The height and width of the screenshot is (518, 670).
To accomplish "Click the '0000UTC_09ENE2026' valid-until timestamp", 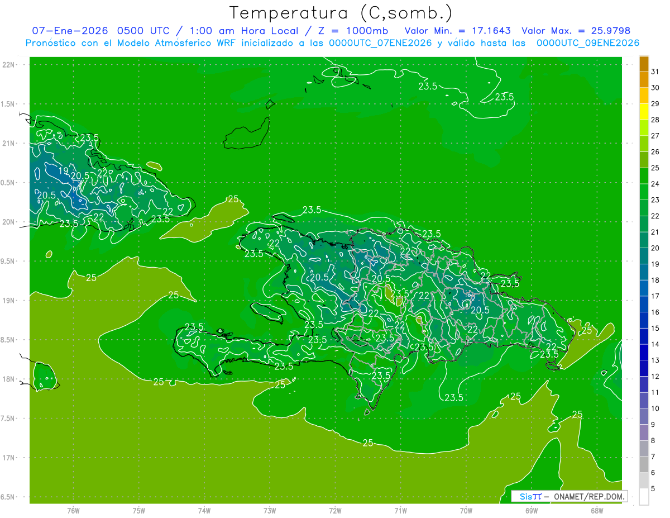I will tap(587, 43).
